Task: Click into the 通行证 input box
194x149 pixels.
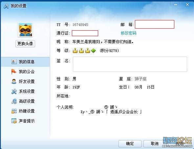Action: (x=85, y=33)
